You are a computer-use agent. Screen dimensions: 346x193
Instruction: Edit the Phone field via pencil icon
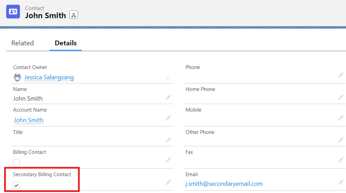341,75
